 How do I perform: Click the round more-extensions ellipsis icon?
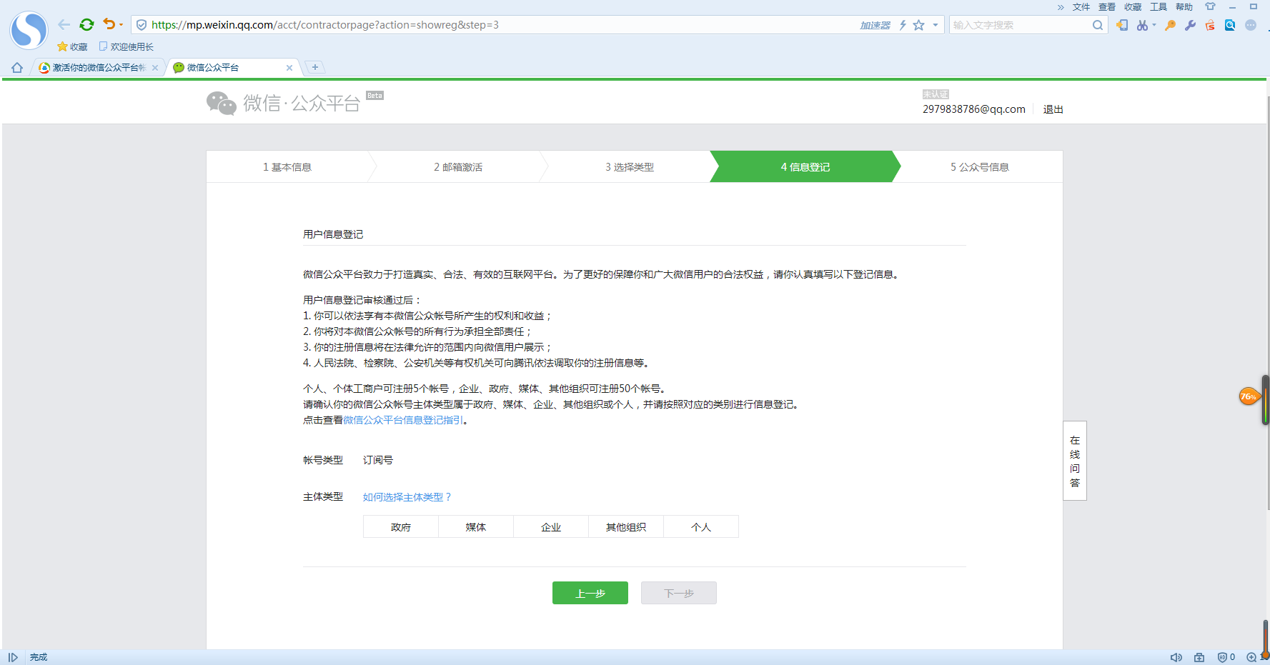[1251, 25]
